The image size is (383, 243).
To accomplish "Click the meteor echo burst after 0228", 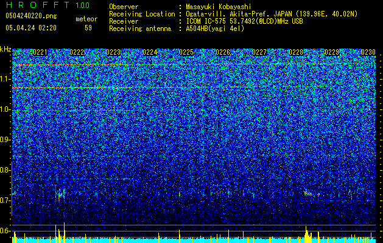I will pyautogui.click(x=308, y=193).
